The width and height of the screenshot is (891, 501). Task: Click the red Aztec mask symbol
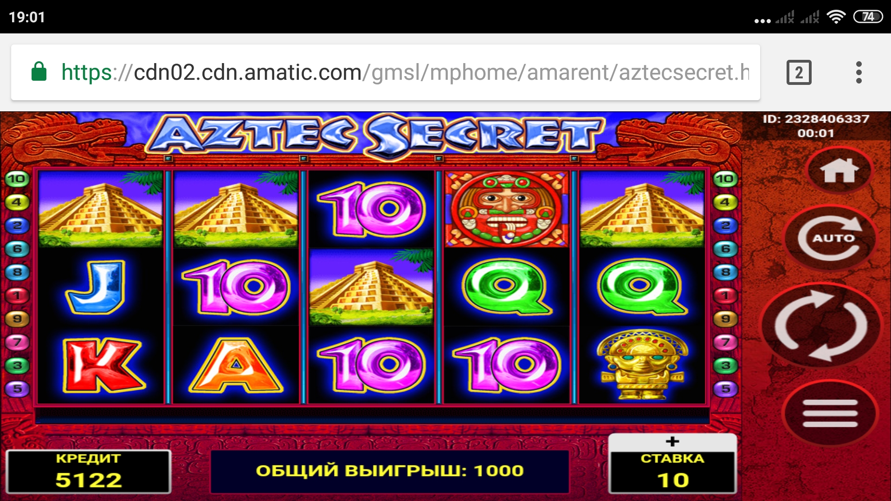[507, 209]
